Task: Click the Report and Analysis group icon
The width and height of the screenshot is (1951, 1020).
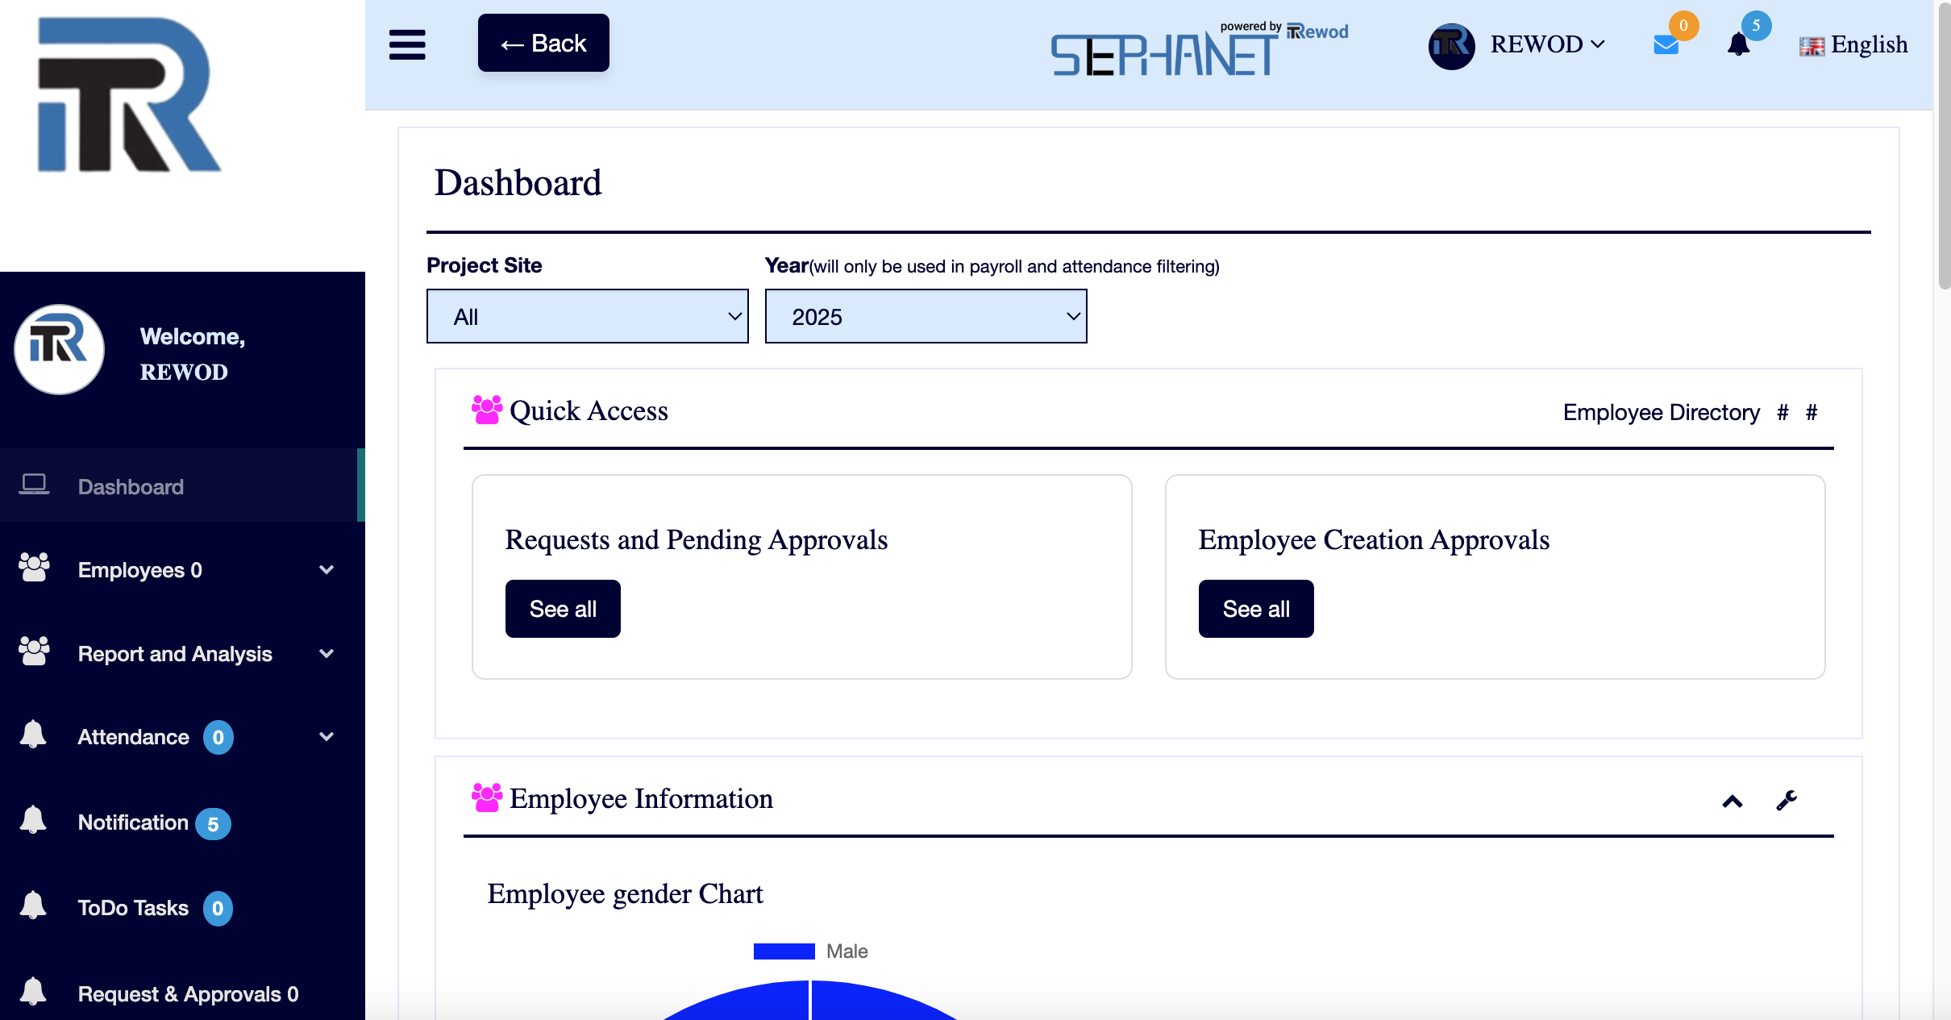Action: click(x=33, y=652)
